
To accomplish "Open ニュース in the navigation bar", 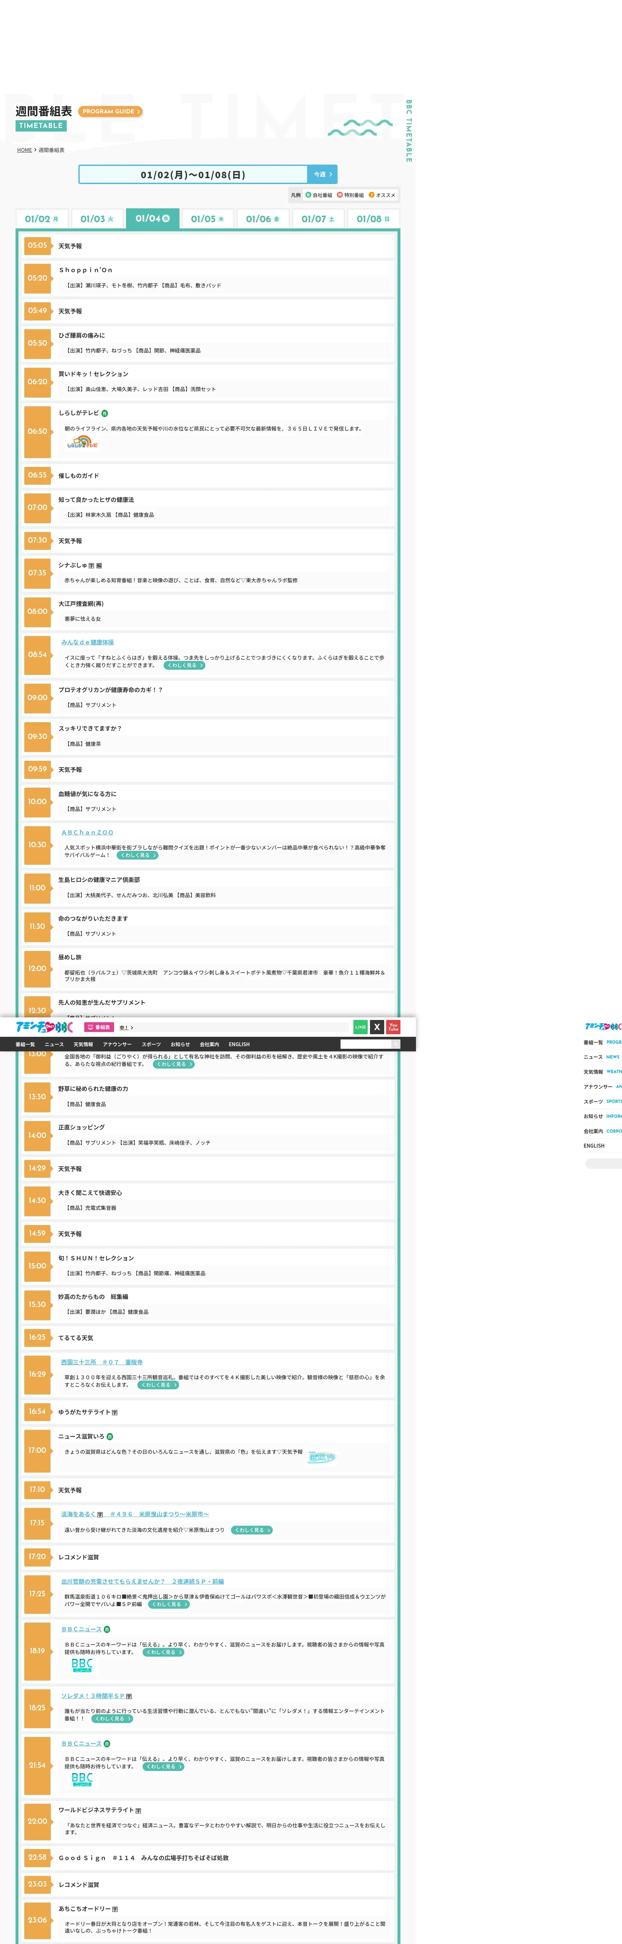I will tap(54, 1045).
